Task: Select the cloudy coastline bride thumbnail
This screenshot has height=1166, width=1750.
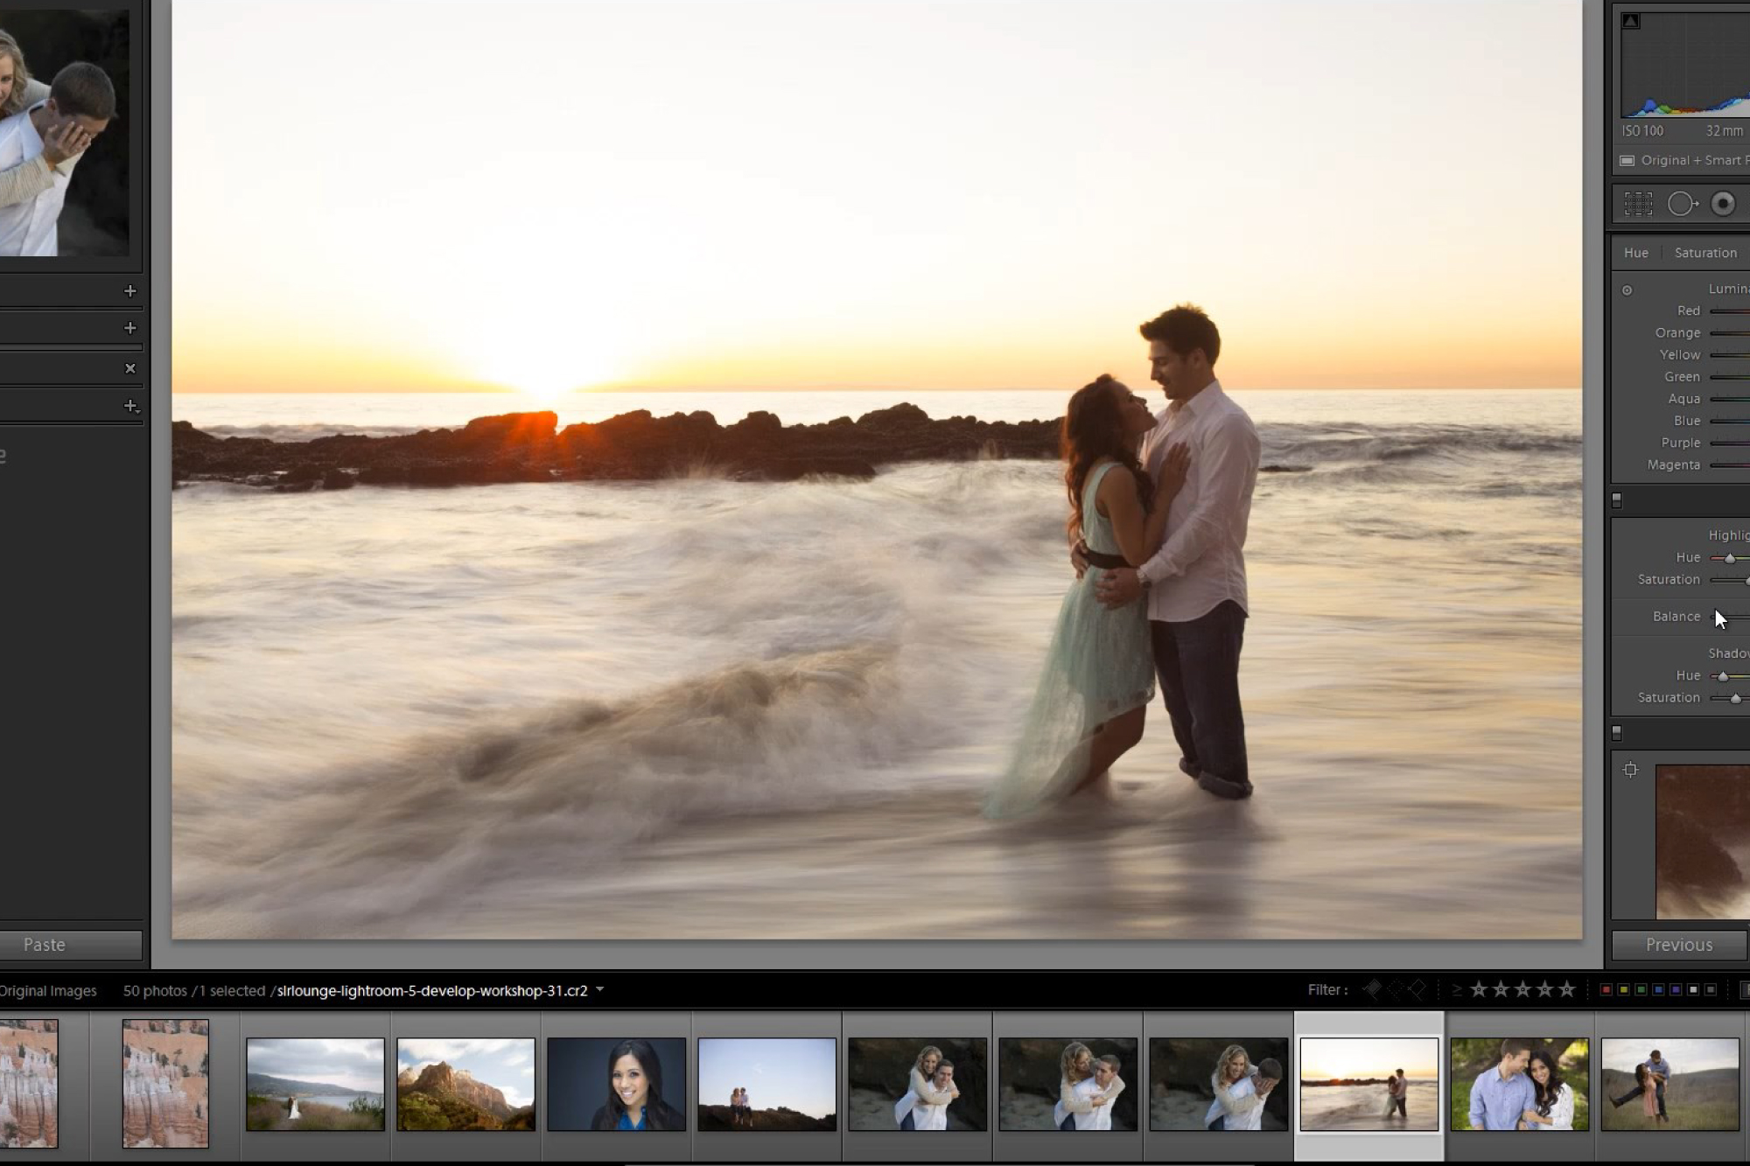Action: pyautogui.click(x=315, y=1085)
